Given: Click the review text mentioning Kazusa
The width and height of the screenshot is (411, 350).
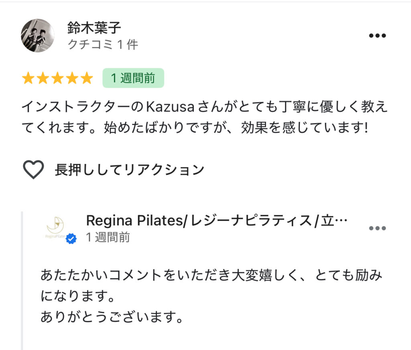Looking at the screenshot, I should [204, 117].
